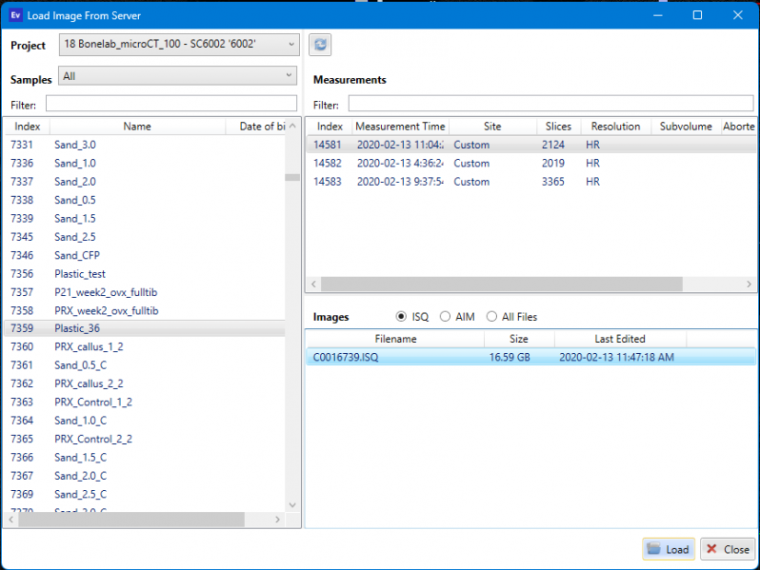This screenshot has width=760, height=570.
Task: Click the Subvolume column header
Action: coord(686,127)
